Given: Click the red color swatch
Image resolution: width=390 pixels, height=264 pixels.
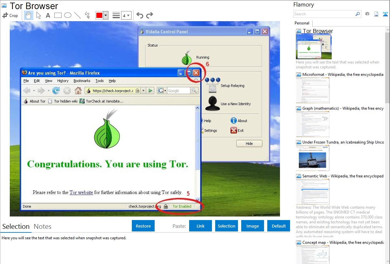Looking at the screenshot, I should [99, 15].
